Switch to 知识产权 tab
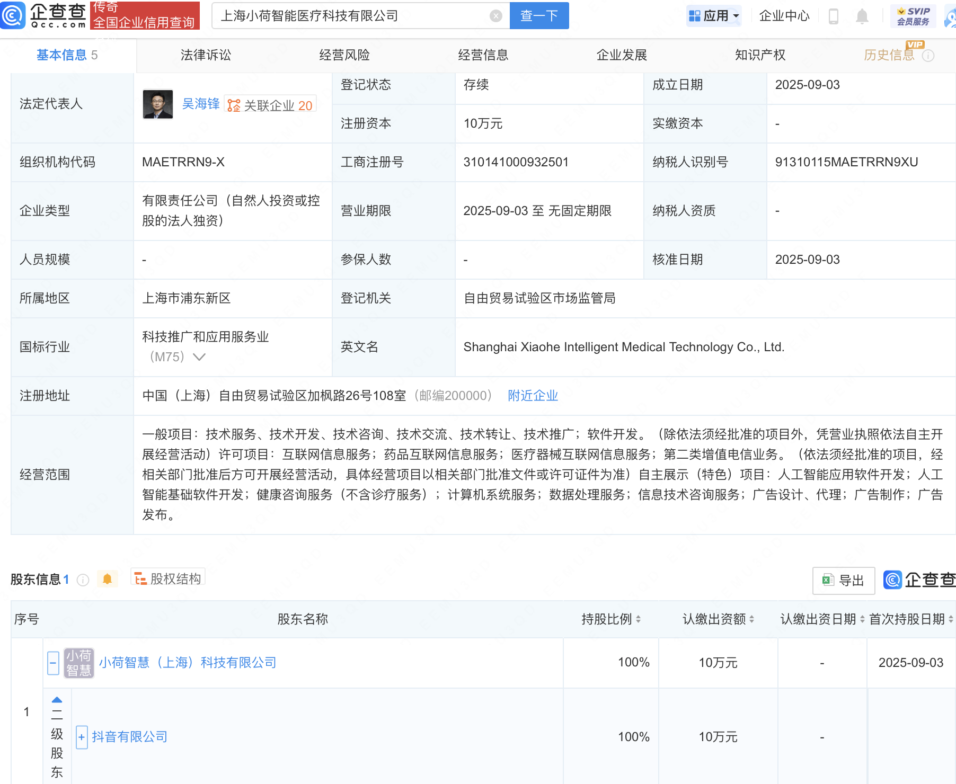The width and height of the screenshot is (956, 784). pyautogui.click(x=760, y=55)
